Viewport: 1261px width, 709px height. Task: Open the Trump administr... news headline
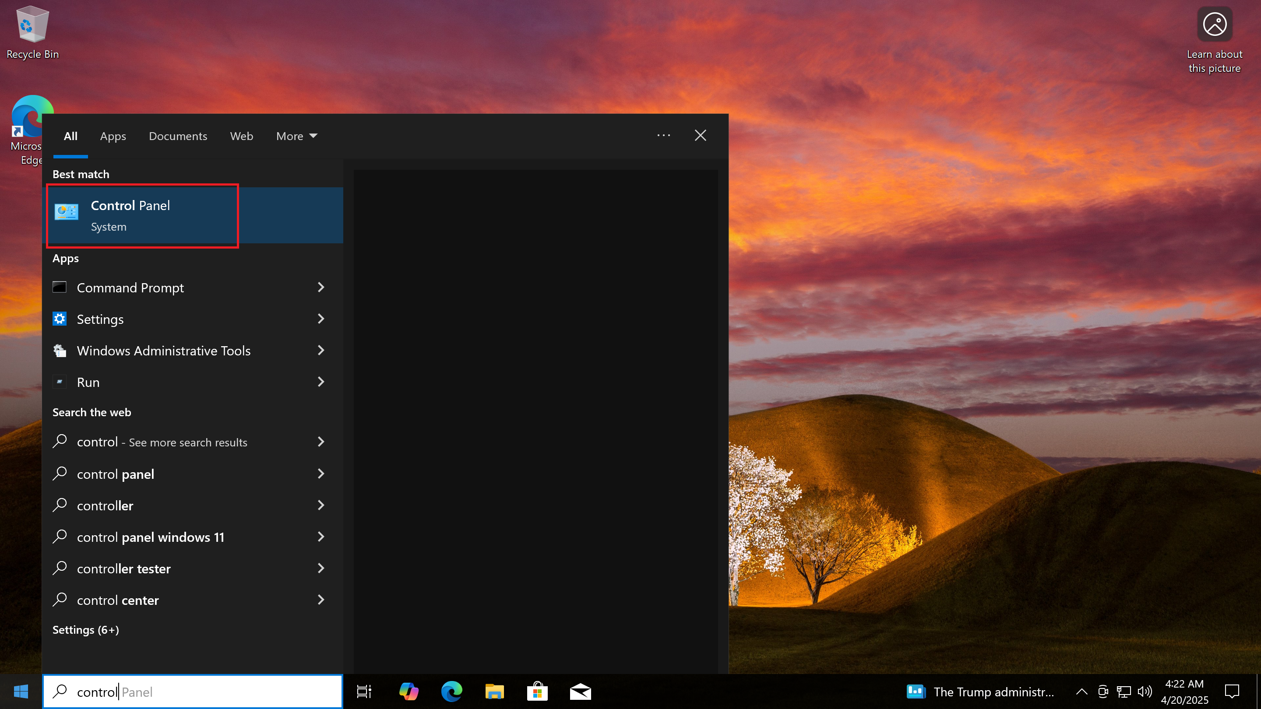993,691
